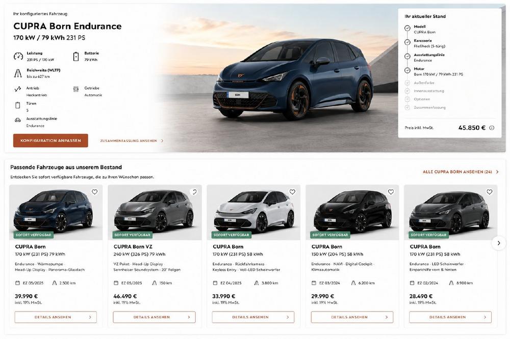510x339 pixels.
Task: Select the completed Modell step checkmark
Action: tap(407, 29)
